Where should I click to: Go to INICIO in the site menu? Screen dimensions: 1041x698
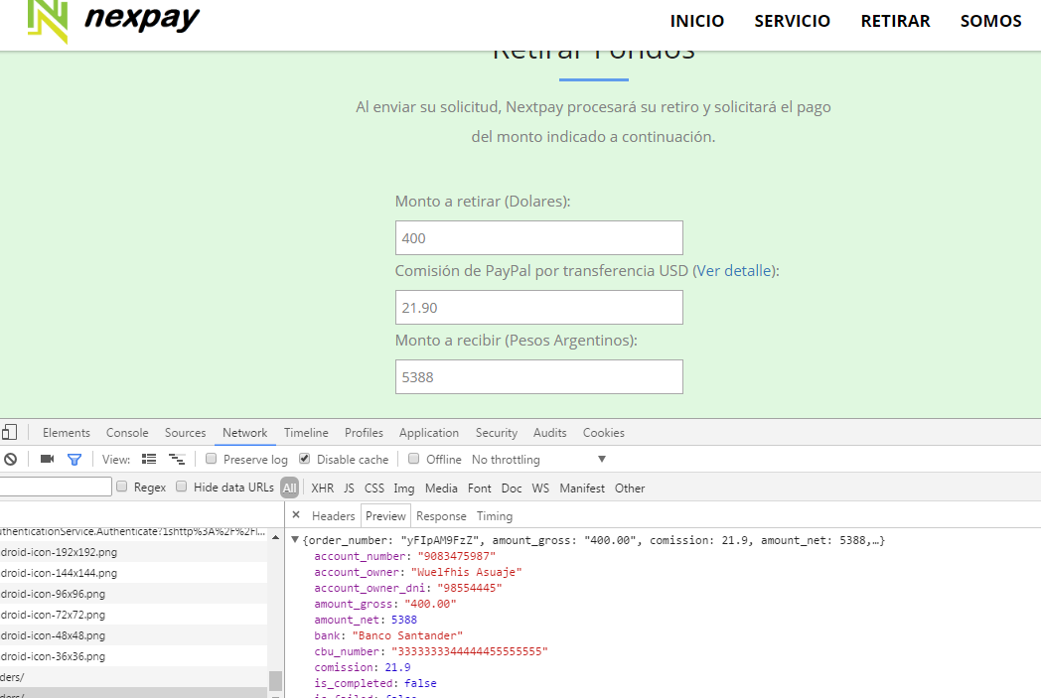[x=697, y=21]
